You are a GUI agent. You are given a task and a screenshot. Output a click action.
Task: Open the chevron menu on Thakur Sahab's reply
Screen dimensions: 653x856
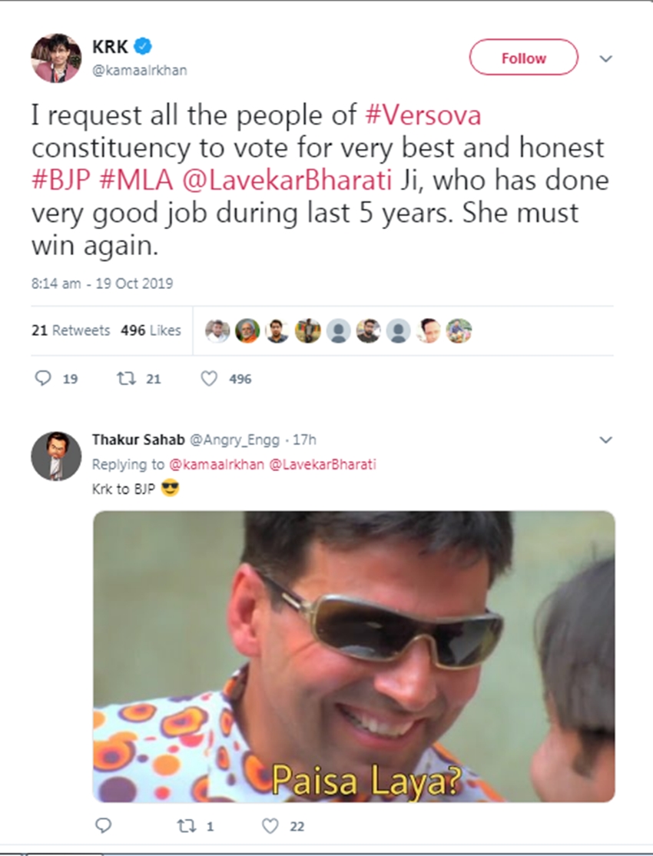pyautogui.click(x=606, y=440)
